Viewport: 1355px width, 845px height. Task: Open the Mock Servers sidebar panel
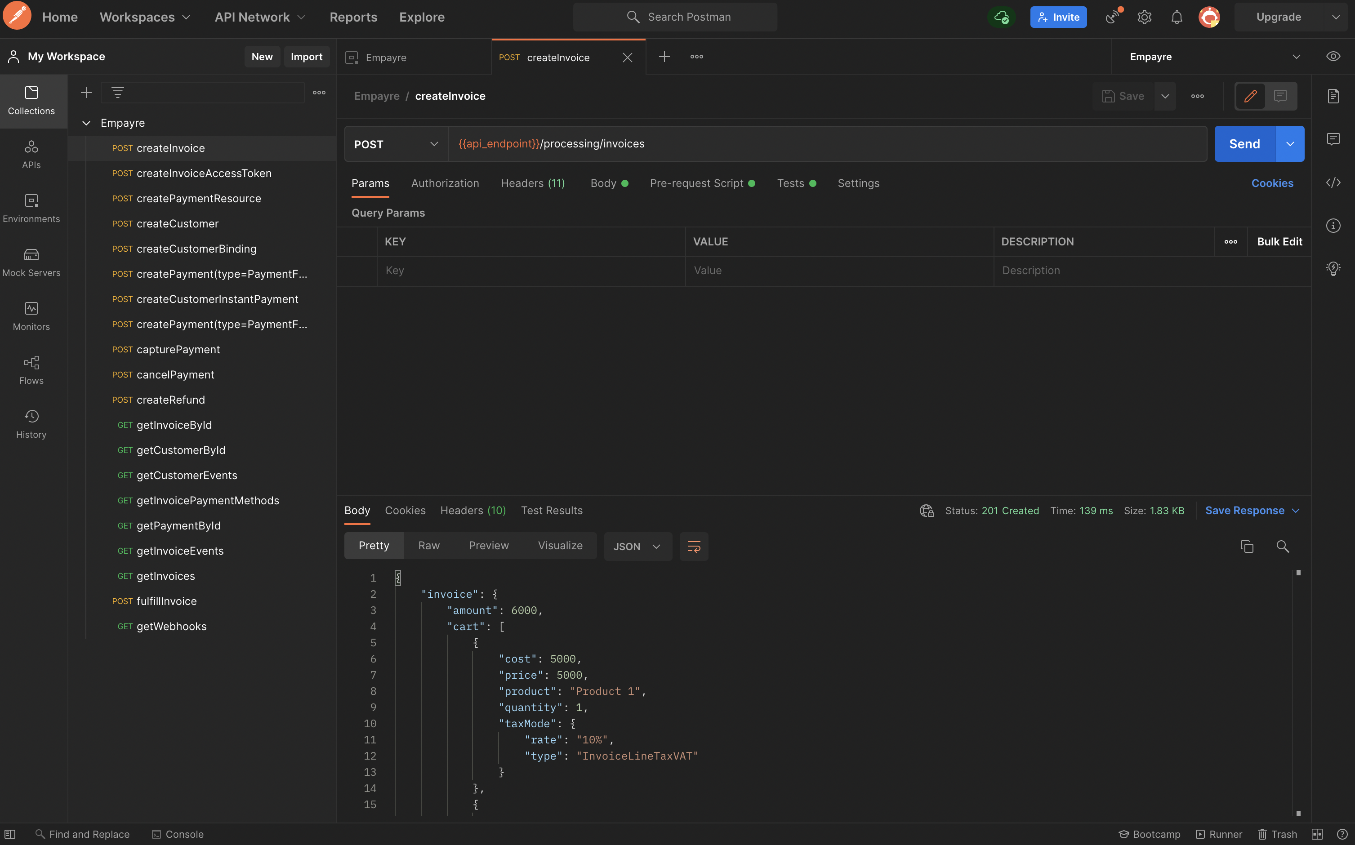[31, 262]
